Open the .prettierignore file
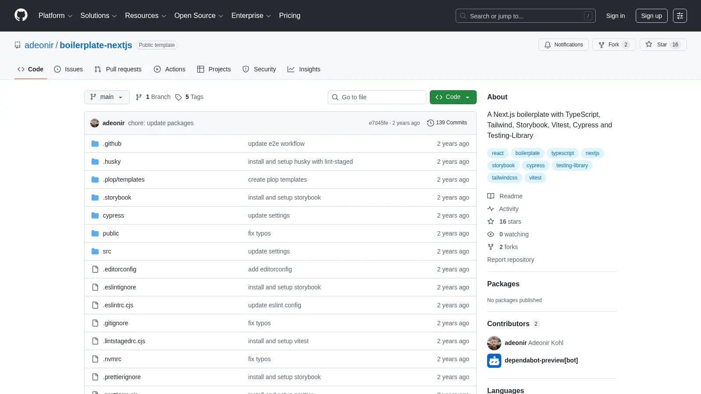The height and width of the screenshot is (394, 701). pos(122,377)
